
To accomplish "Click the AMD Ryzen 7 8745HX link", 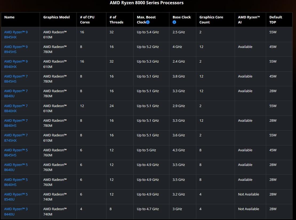I will click(x=16, y=138).
